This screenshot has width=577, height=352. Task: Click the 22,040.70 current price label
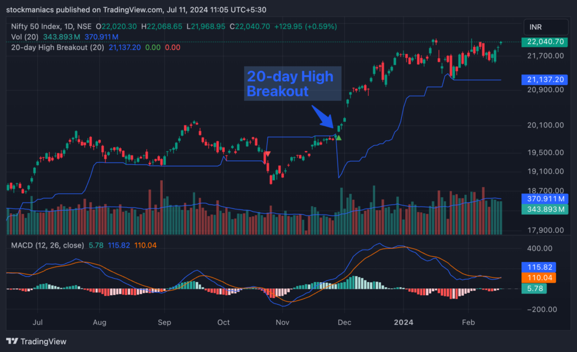[x=545, y=42]
